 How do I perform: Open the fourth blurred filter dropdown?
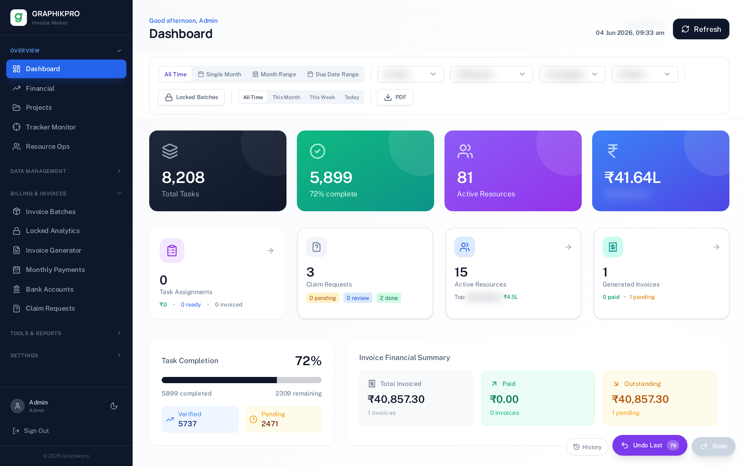[645, 74]
